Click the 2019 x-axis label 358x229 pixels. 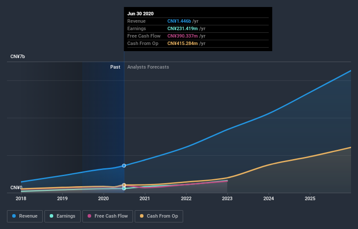(x=62, y=198)
